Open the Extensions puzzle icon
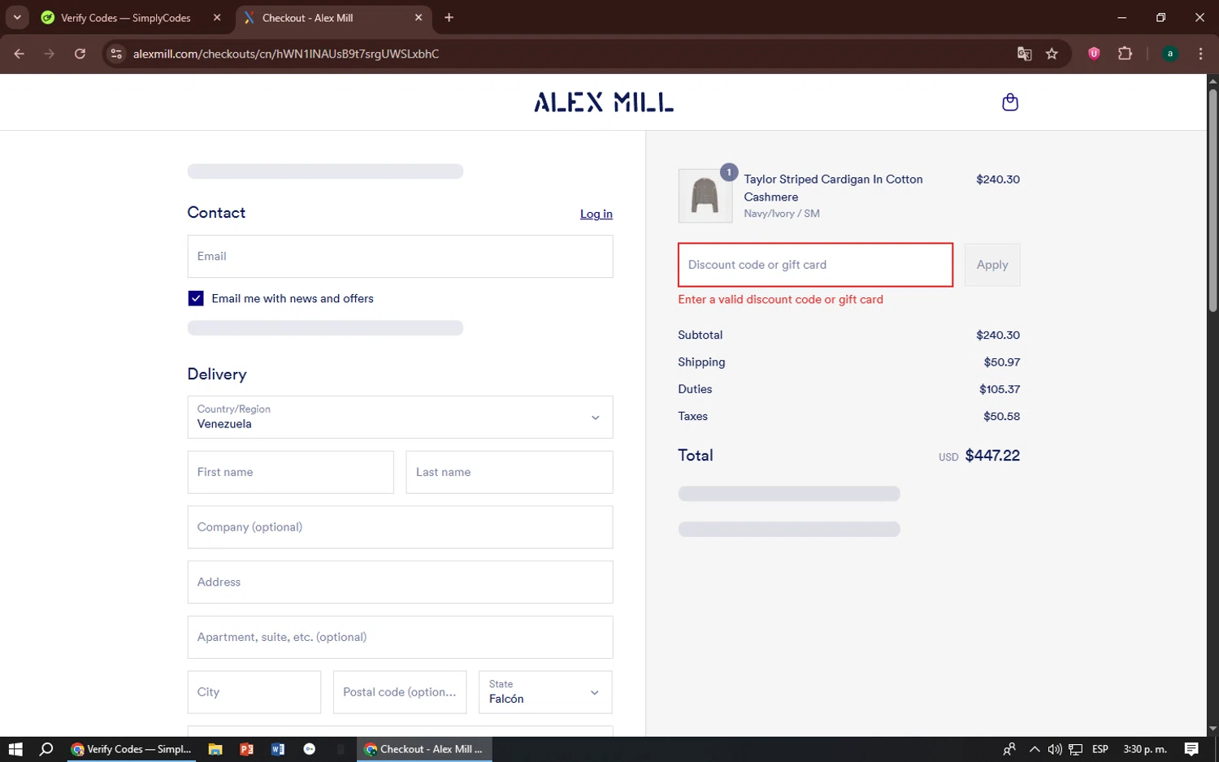The height and width of the screenshot is (762, 1219). point(1125,54)
